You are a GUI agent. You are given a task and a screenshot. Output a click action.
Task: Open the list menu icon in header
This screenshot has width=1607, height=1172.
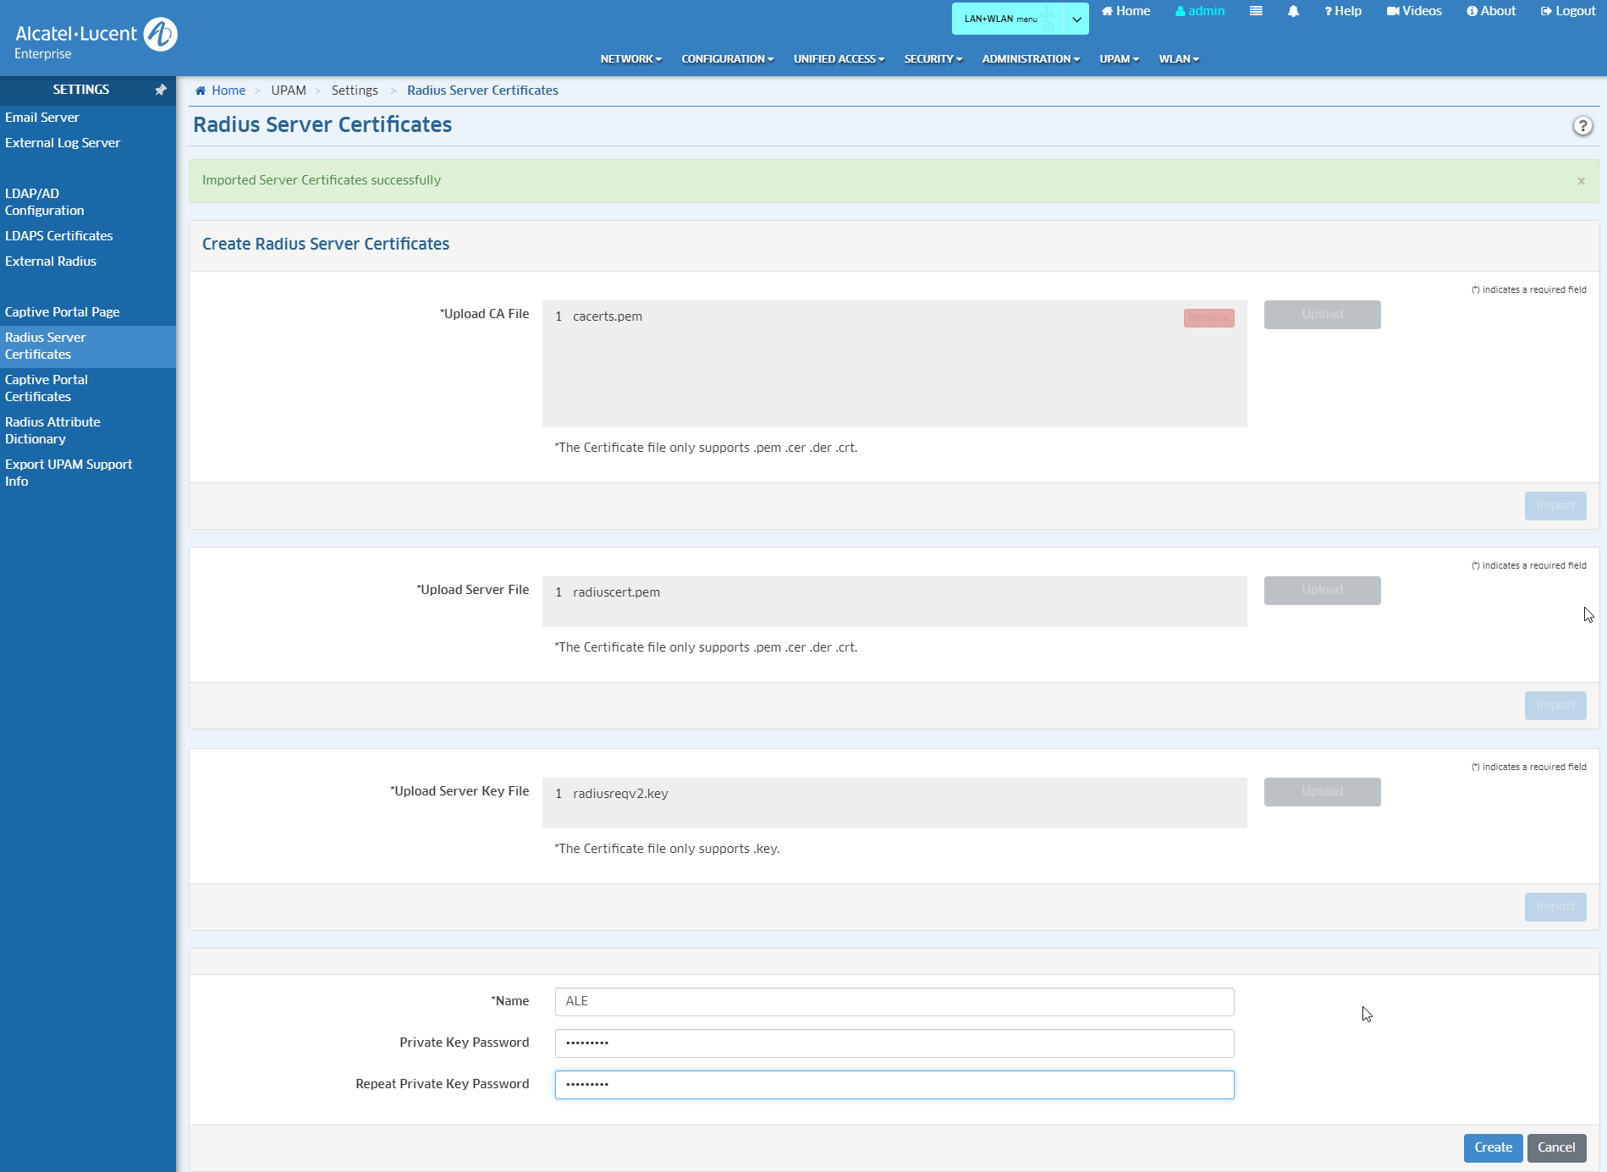click(1256, 11)
